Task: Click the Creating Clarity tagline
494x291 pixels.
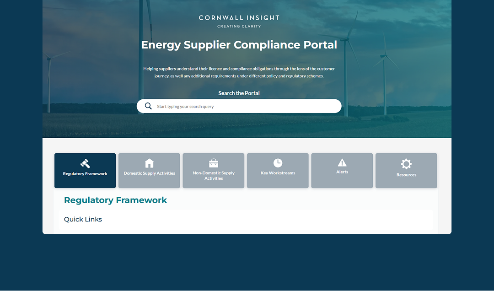Action: click(239, 27)
